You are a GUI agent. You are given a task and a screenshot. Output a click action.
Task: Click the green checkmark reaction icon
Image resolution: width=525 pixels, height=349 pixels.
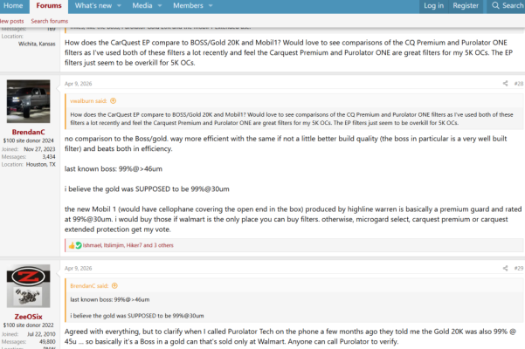79,245
